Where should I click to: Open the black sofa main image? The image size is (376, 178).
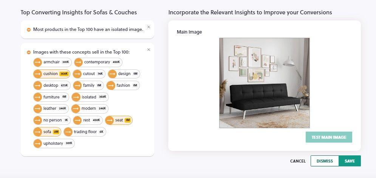(x=265, y=83)
